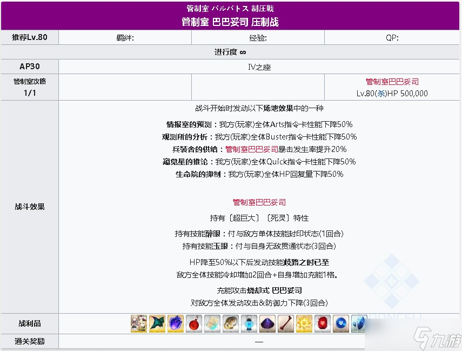Click the blue lantern loot icon
The width and height of the screenshot is (462, 351).
pos(249,323)
